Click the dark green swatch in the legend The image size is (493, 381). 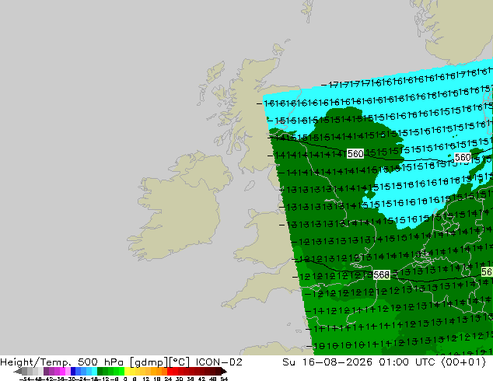coord(100,371)
